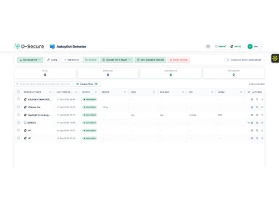Remove the Gigabyte Technology device
Image resolution: width=279 pixels, height=209 pixels.
(262, 115)
